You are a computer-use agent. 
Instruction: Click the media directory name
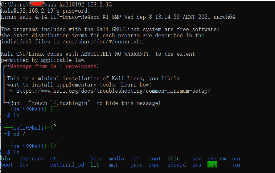(x=116, y=159)
